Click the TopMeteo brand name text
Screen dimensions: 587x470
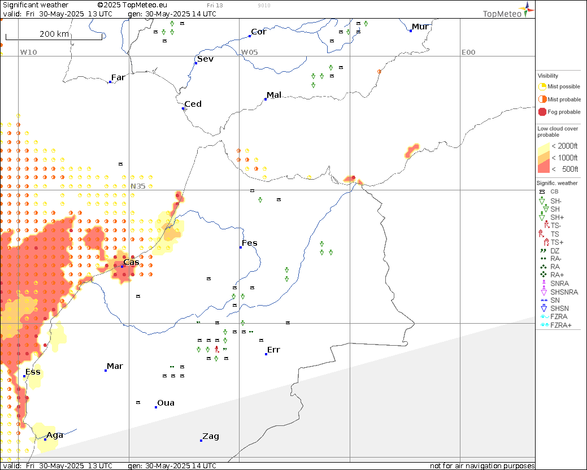point(502,14)
